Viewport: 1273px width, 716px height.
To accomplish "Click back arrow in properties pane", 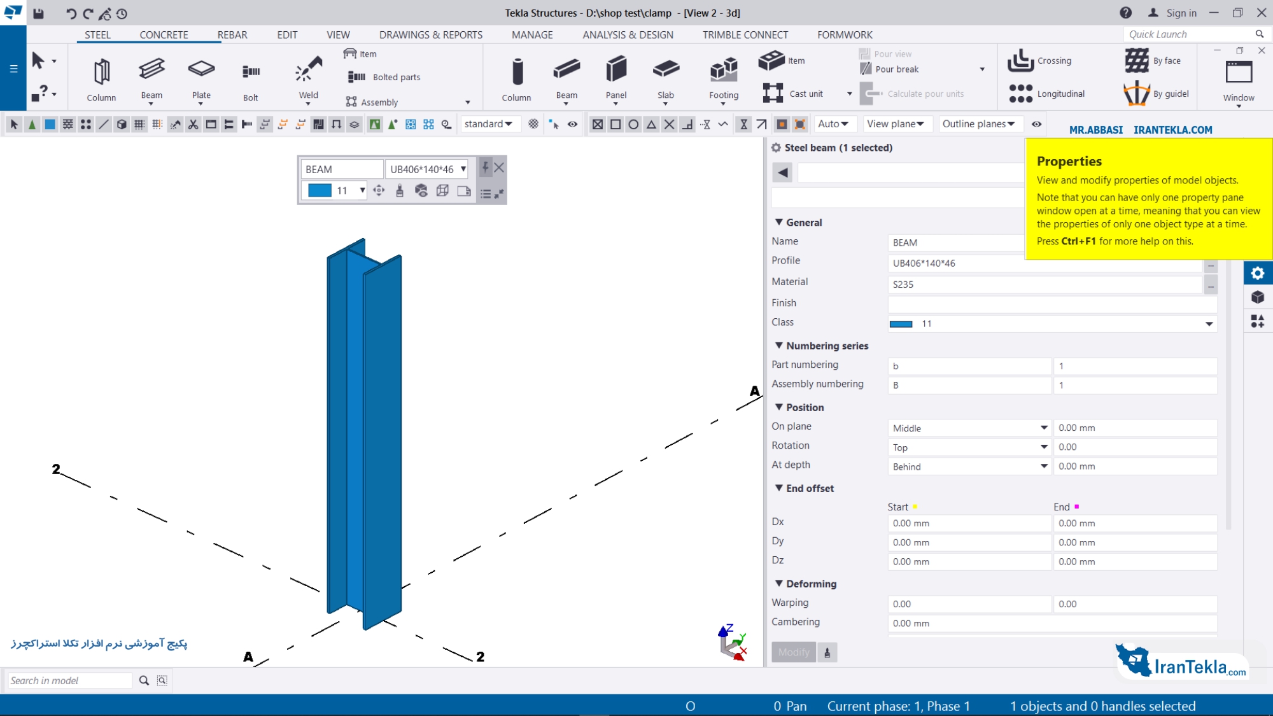I will tap(783, 172).
